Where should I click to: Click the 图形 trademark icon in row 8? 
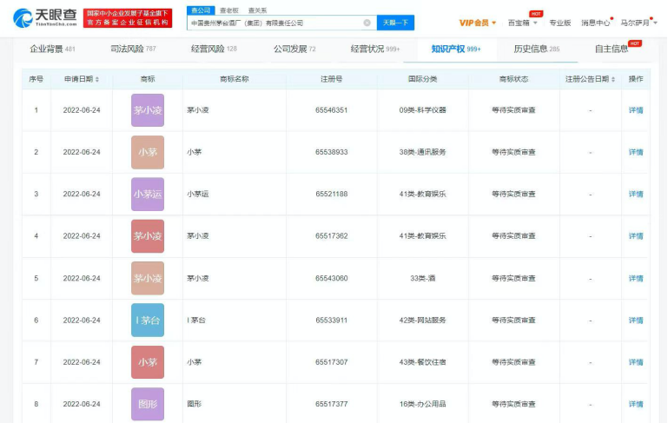coord(147,404)
